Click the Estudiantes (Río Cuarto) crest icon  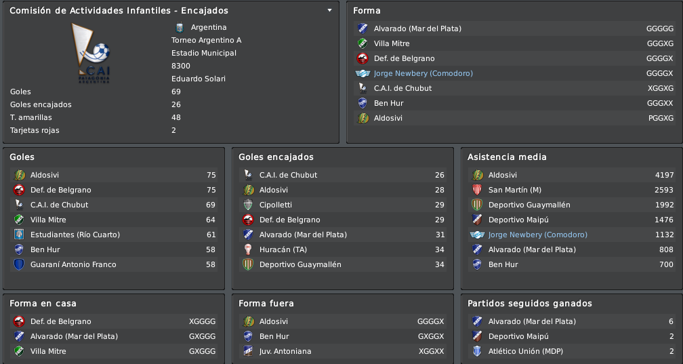pyautogui.click(x=19, y=235)
